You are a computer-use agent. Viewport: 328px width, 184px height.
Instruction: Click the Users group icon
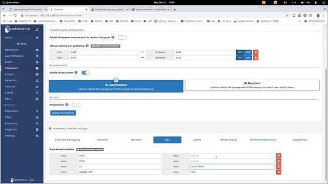37,117
